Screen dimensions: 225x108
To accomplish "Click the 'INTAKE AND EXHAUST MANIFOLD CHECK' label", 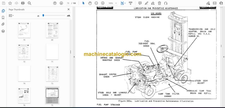I will click(x=112, y=59).
